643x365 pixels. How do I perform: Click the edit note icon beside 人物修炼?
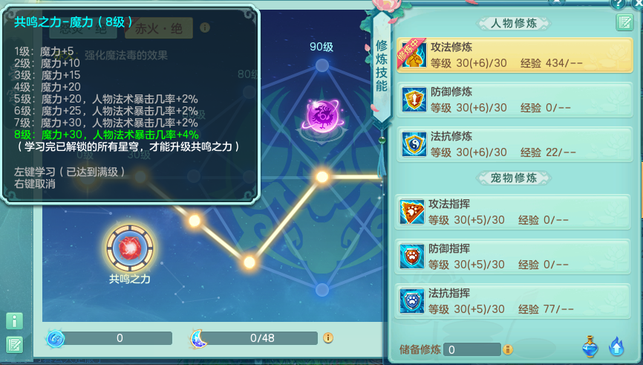[624, 22]
